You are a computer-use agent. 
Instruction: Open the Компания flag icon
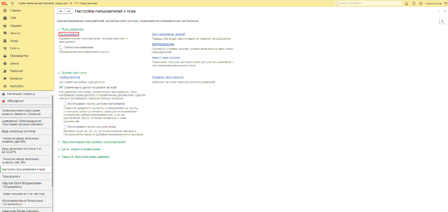(x=4, y=78)
